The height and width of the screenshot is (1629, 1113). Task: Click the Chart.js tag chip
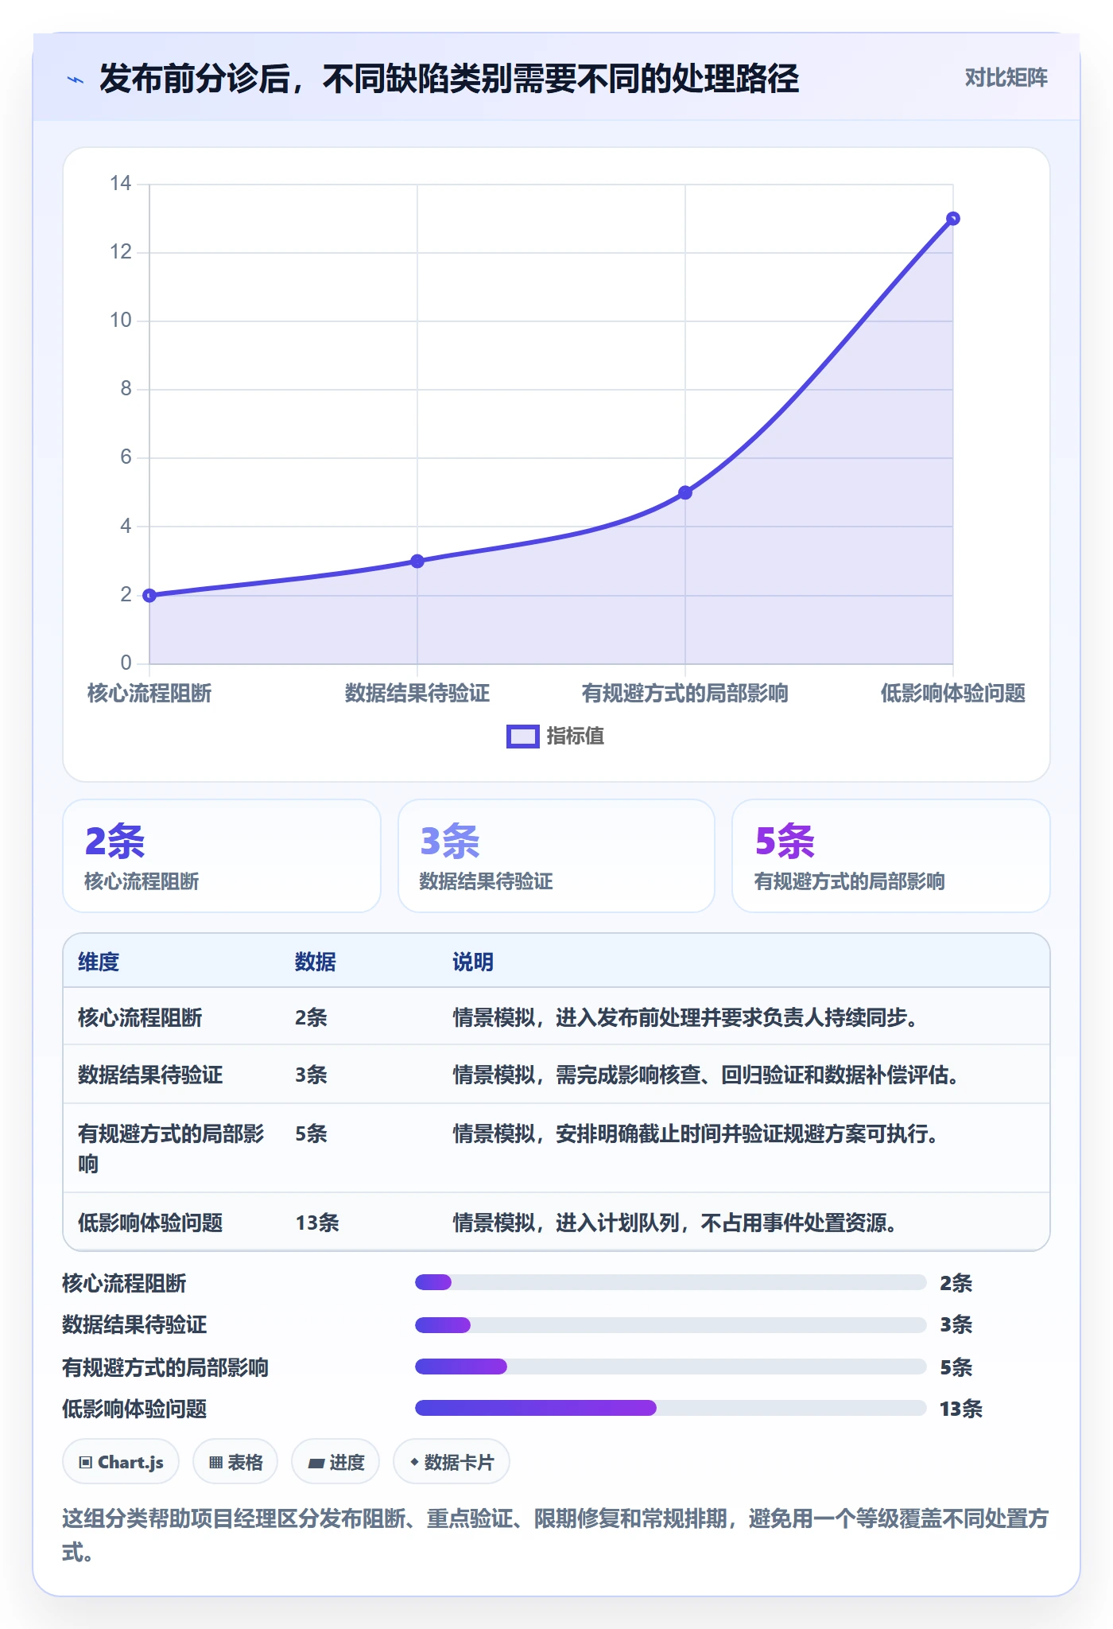point(121,1462)
